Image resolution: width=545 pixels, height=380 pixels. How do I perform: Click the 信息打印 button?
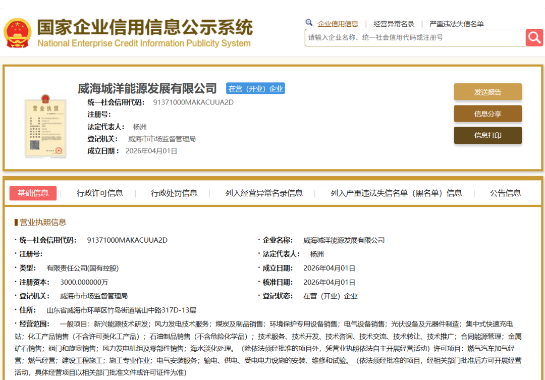click(x=487, y=135)
